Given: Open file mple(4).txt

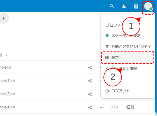Looking at the screenshot, I should (8, 107).
